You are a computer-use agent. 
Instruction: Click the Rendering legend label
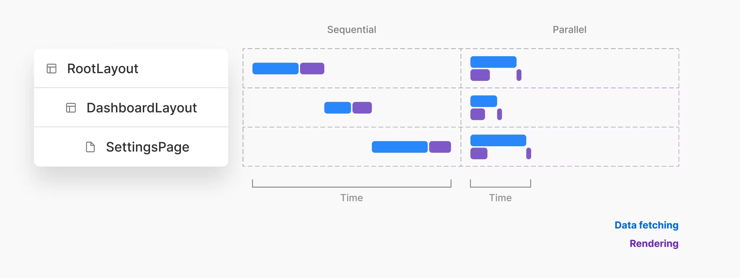[654, 244]
